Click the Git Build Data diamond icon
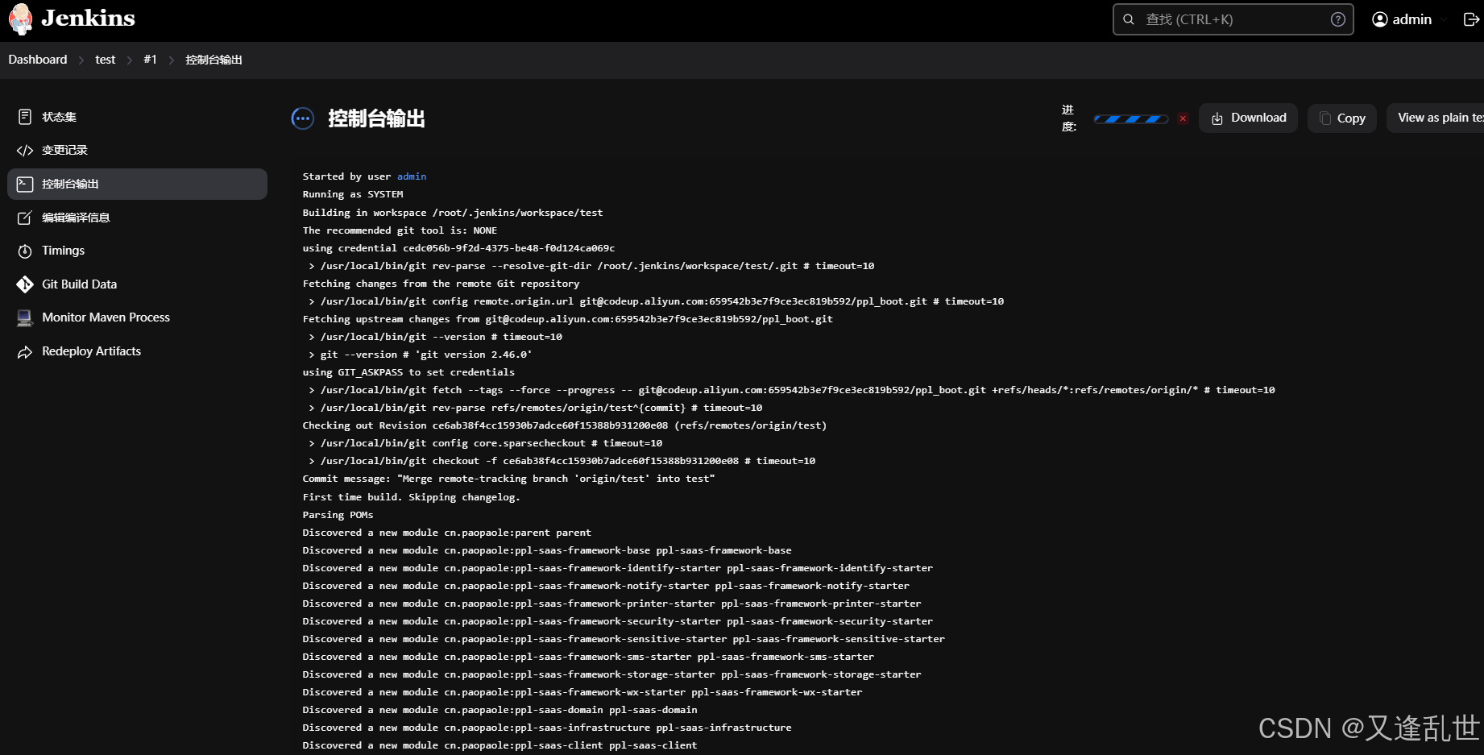This screenshot has height=755, width=1484. point(25,284)
